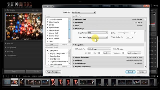Go forward with the right arrow icon
The image size is (160, 90).
click(x=19, y=76)
